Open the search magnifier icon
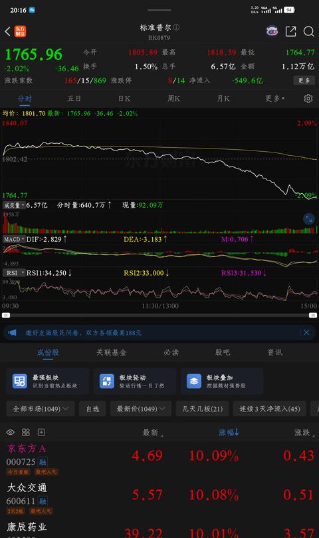The image size is (319, 538). coord(309,31)
